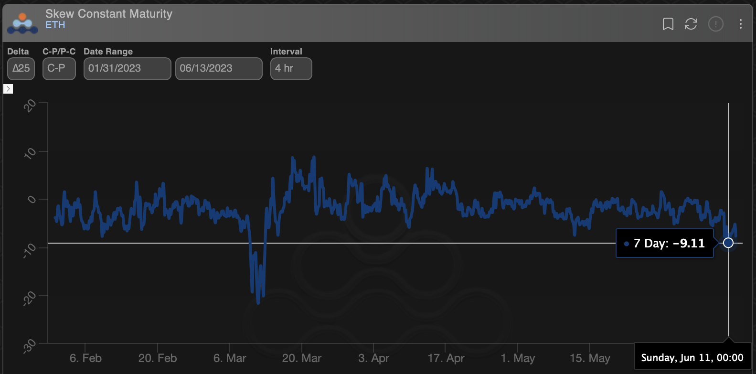Open the circled exclamation info icon
This screenshot has width=756, height=374.
pyautogui.click(x=715, y=24)
